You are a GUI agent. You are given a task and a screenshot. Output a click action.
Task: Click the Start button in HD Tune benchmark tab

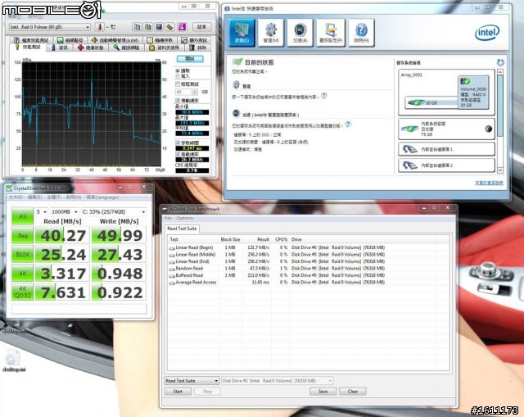click(190, 59)
